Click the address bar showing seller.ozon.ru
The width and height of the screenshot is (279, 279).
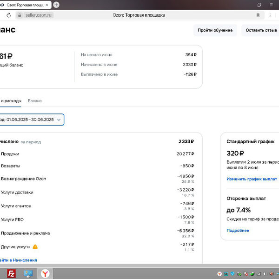139,15
